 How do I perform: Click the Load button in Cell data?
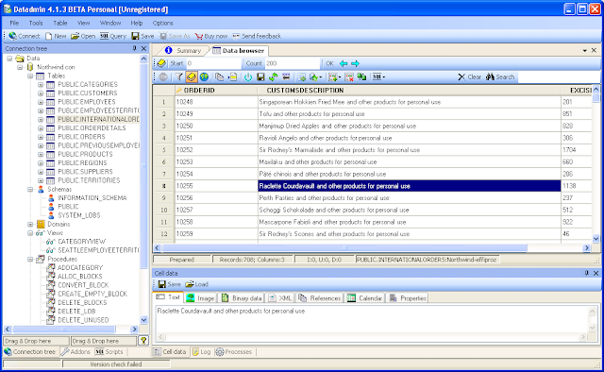click(x=197, y=284)
